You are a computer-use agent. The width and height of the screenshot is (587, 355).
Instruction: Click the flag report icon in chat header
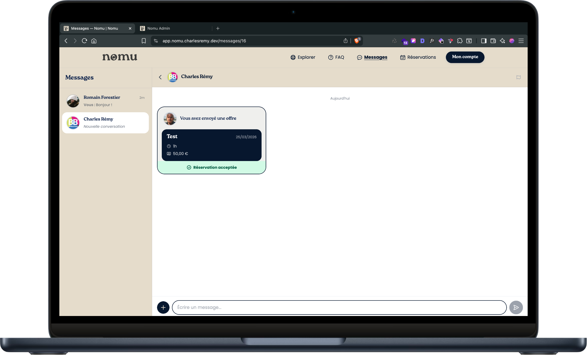click(518, 77)
